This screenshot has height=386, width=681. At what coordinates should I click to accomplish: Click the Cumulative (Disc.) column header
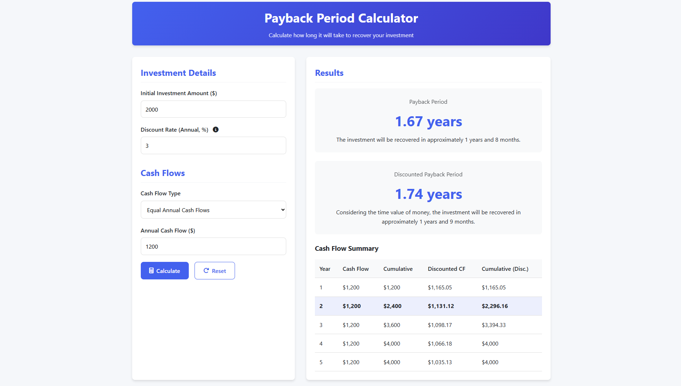pyautogui.click(x=505, y=269)
